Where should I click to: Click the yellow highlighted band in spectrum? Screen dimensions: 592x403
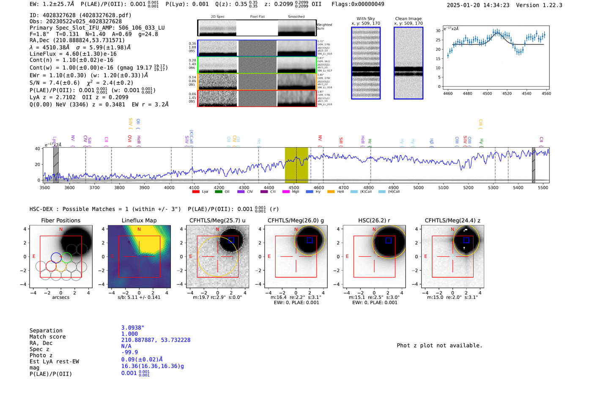(x=296, y=165)
